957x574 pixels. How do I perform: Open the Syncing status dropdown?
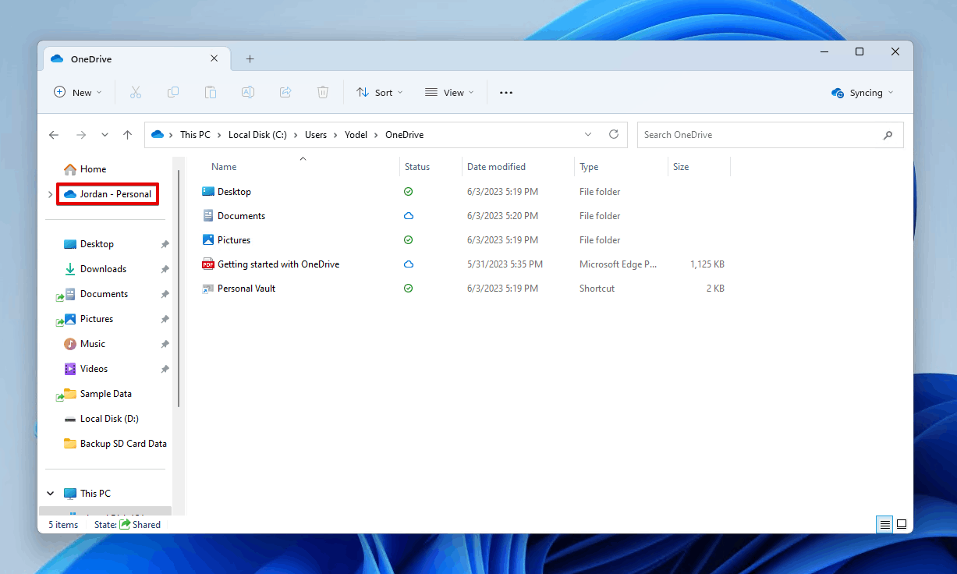[x=863, y=93]
